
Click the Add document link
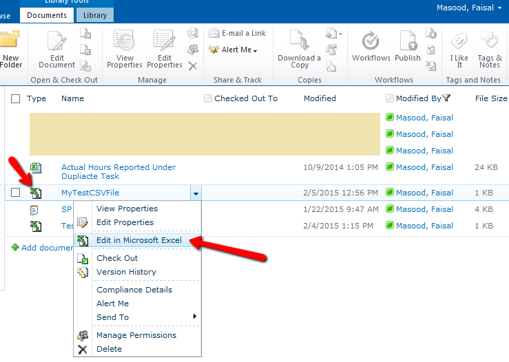point(48,248)
